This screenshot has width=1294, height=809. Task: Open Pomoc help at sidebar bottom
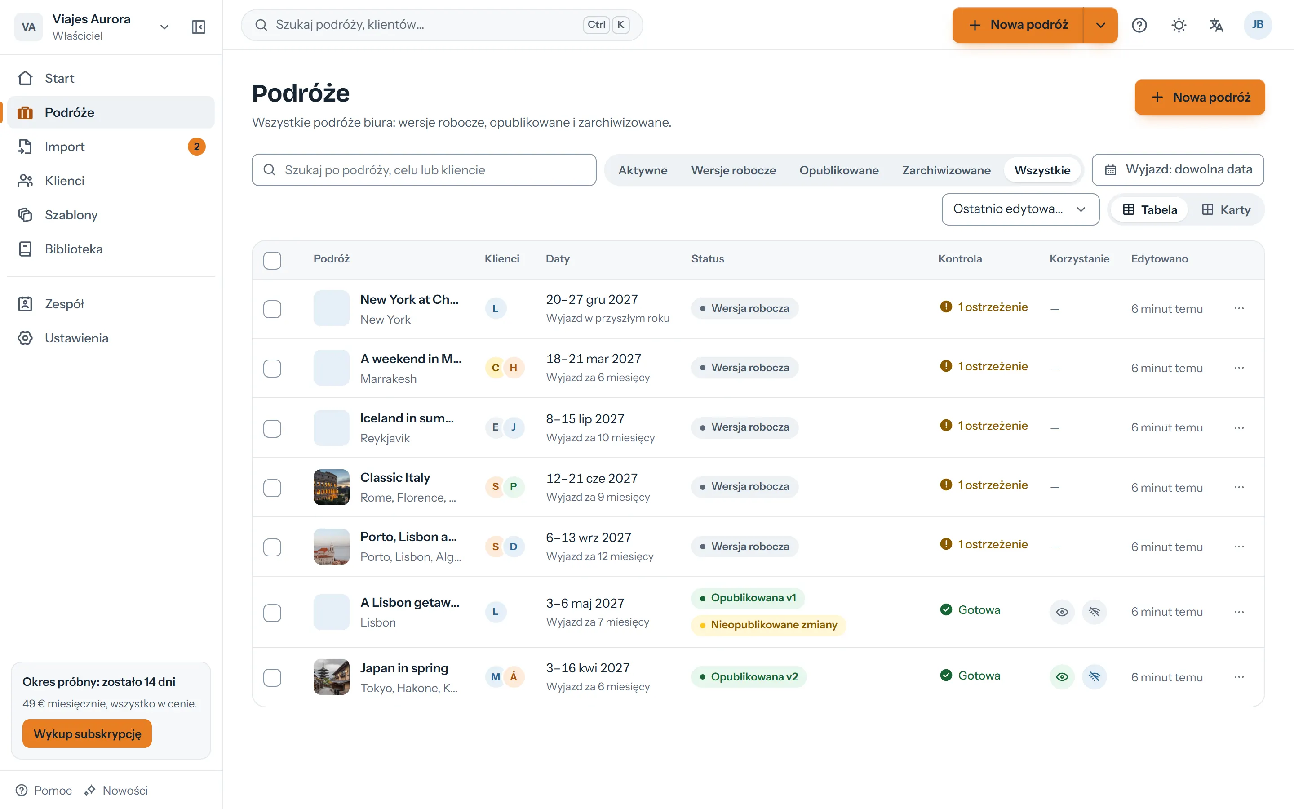tap(44, 790)
